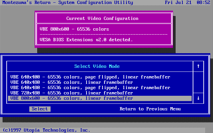Click the VBE 800x600 - 65536 colors current setting
The width and height of the screenshot is (213, 133).
74,29
